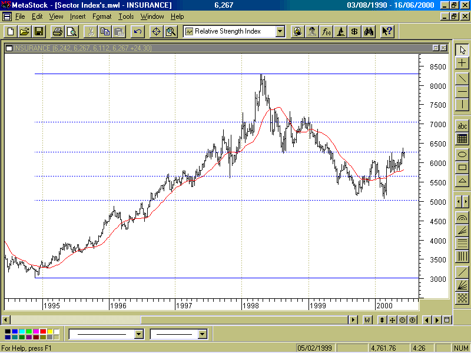Screen dimensions: 471x353
Task: Save the chart with the floppy disk icon
Action: pyautogui.click(x=39, y=32)
